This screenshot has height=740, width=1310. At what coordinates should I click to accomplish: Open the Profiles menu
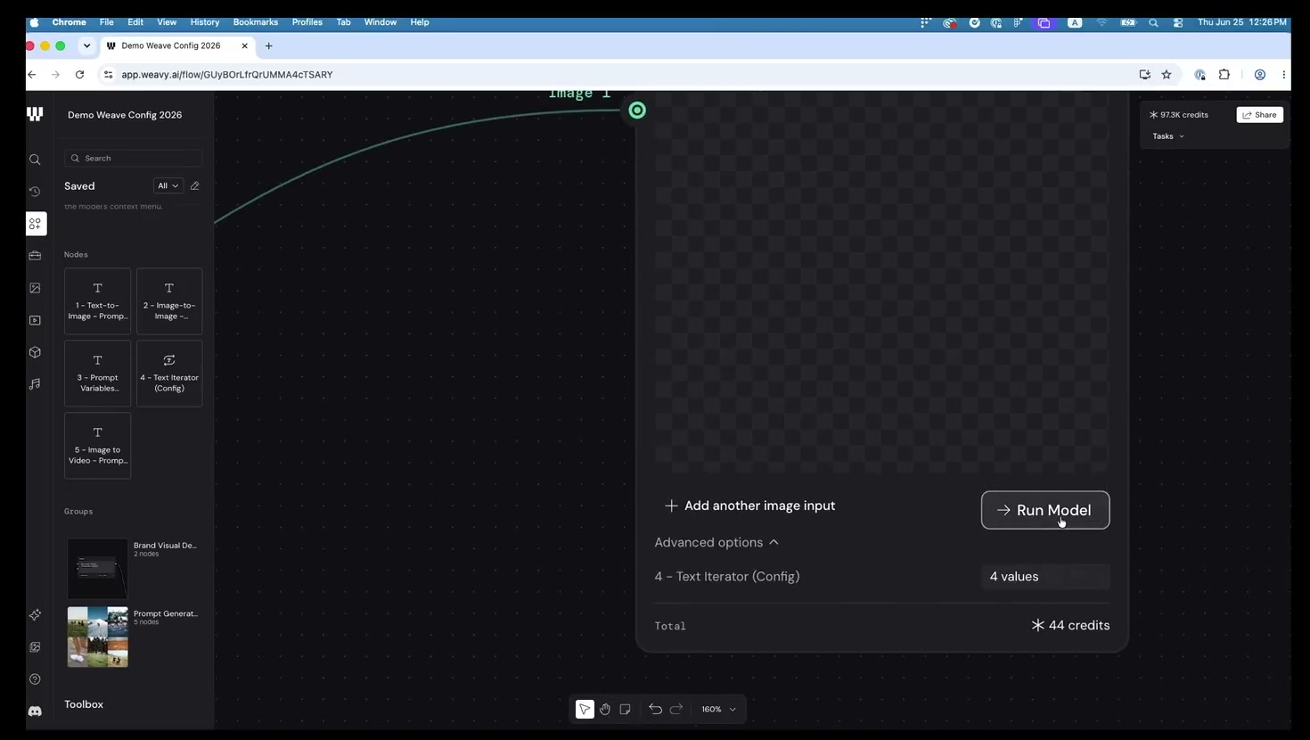point(307,22)
